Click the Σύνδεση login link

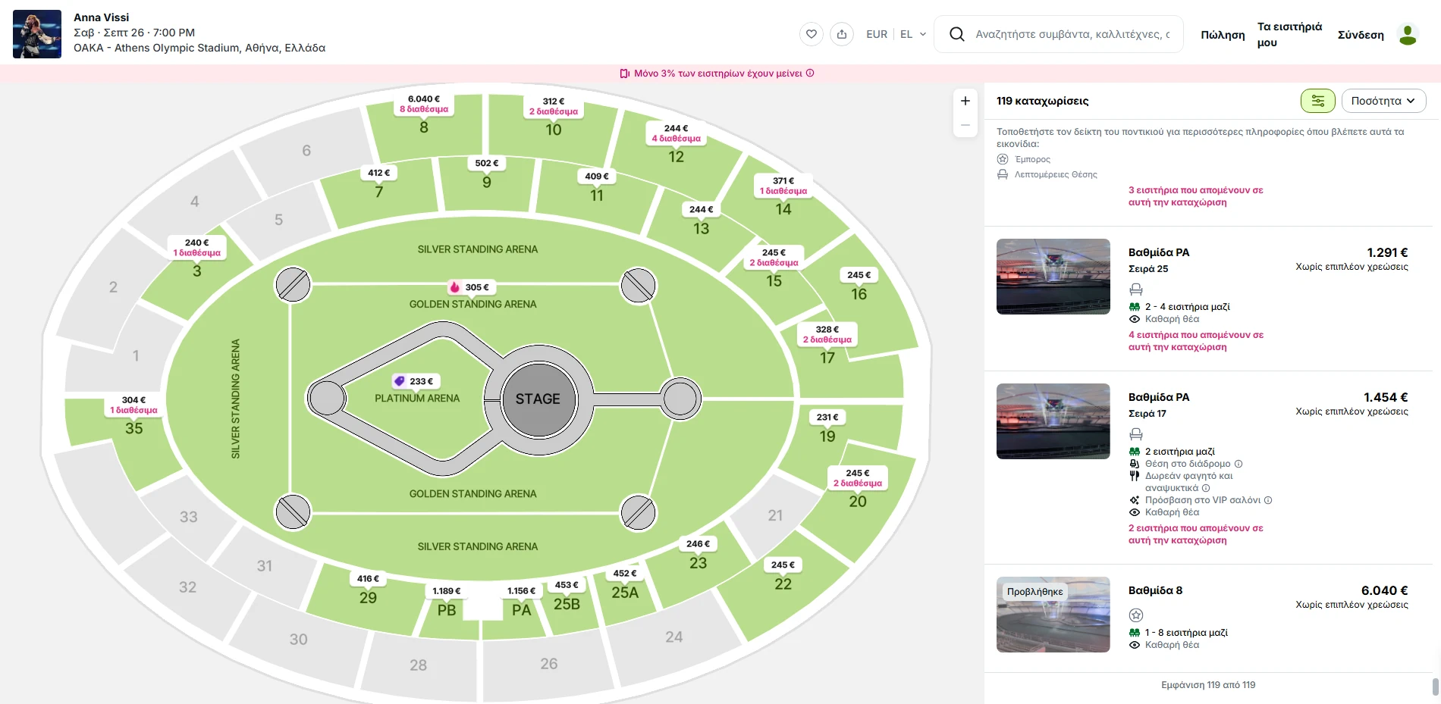pos(1361,35)
